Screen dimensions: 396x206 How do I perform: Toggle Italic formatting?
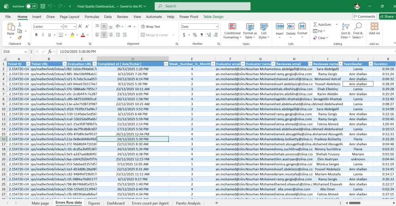click(43, 35)
